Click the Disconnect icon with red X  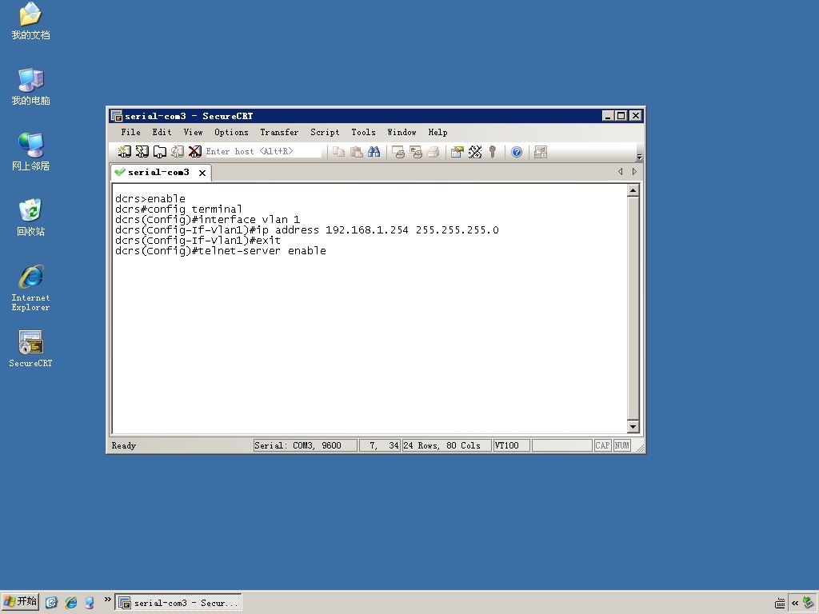195,151
